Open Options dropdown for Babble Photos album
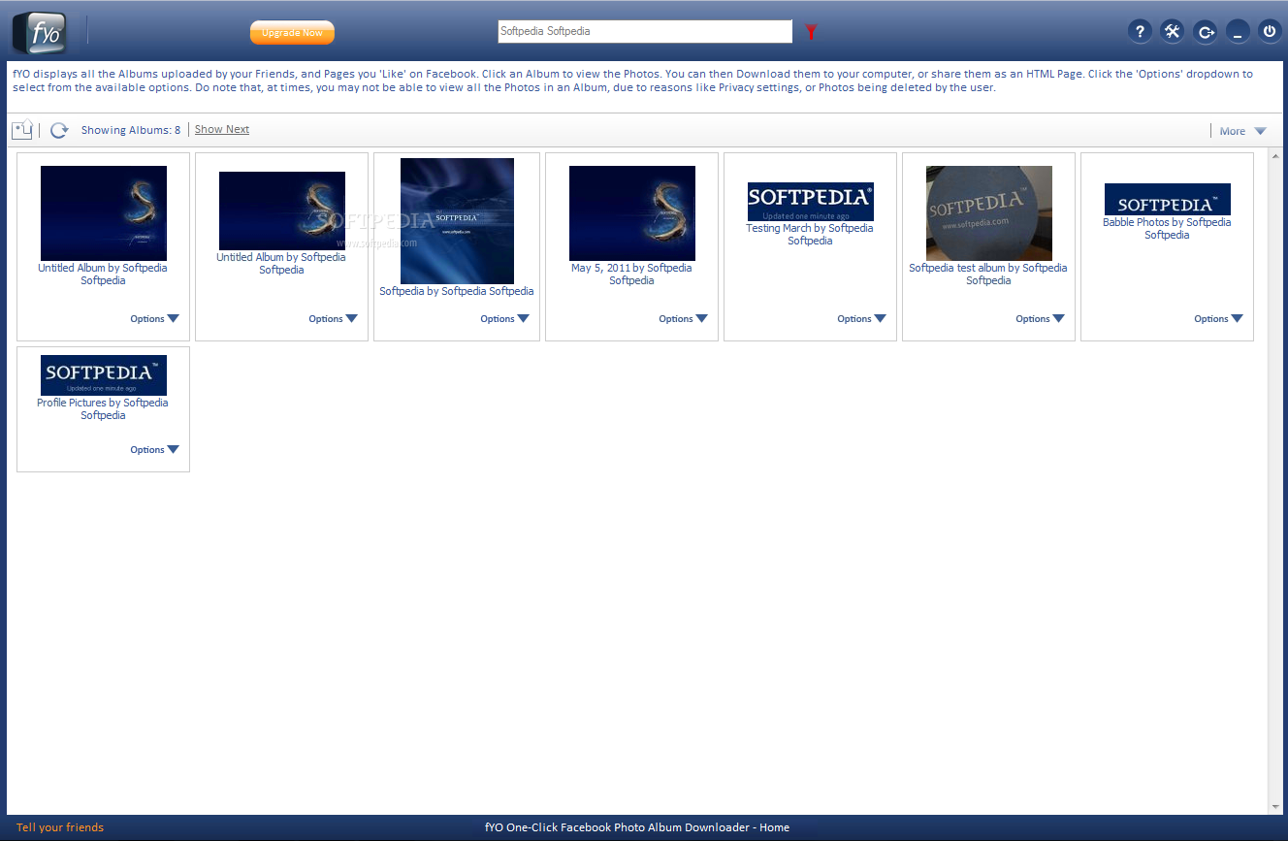 (1218, 318)
